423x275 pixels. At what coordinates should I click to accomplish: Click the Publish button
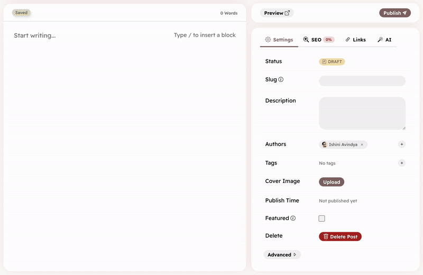click(x=394, y=13)
